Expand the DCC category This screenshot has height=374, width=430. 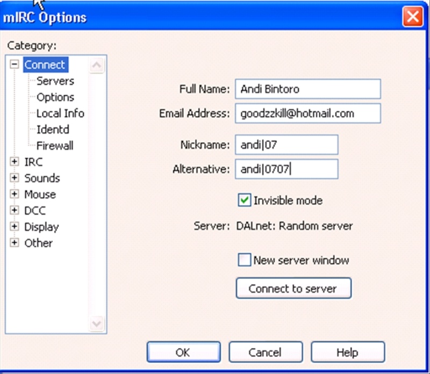[15, 210]
